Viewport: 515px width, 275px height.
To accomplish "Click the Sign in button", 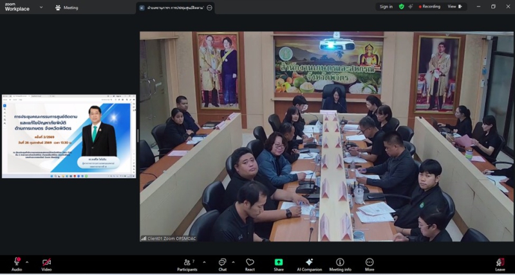I will click(386, 6).
